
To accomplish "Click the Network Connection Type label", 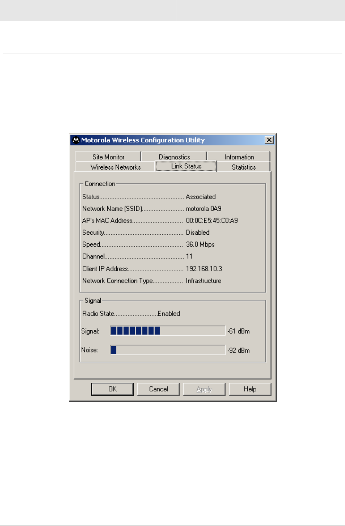I will (x=117, y=281).
